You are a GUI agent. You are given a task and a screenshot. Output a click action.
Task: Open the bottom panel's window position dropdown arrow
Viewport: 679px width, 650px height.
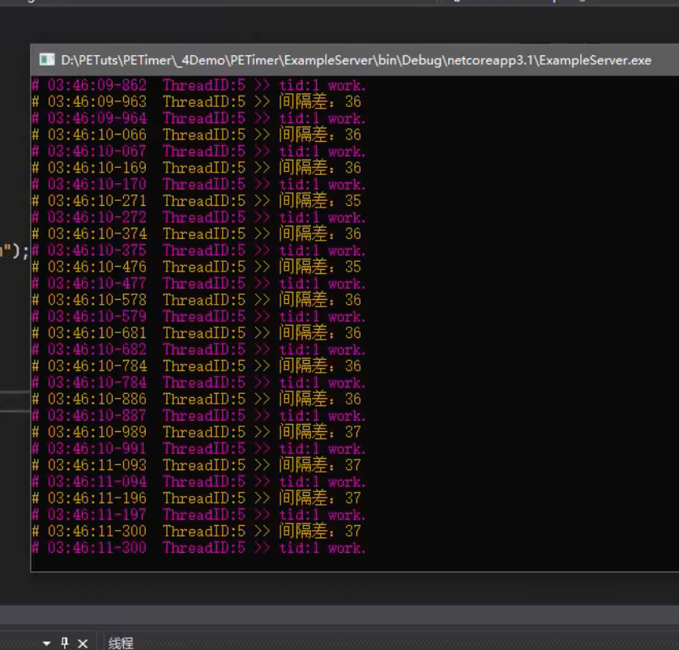[46, 643]
